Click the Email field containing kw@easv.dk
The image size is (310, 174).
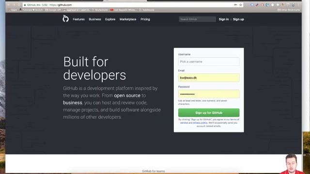point(209,78)
